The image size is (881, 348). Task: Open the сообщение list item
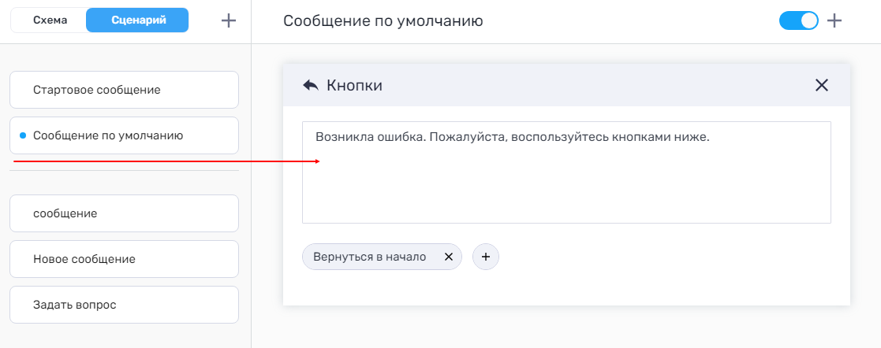click(124, 213)
